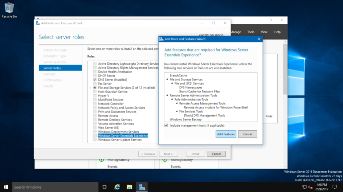Collapse Remote Server Administration Tools node
The height and width of the screenshot is (192, 343).
(167, 95)
